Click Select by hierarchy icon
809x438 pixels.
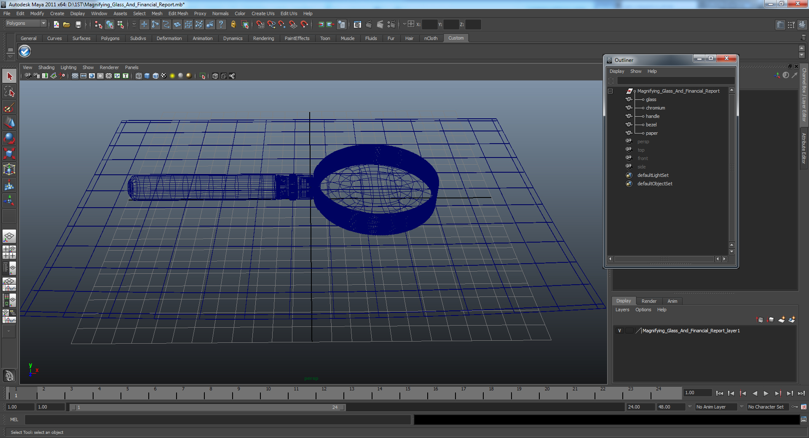coord(99,24)
